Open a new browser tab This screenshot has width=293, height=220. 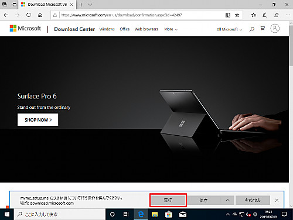81,5
